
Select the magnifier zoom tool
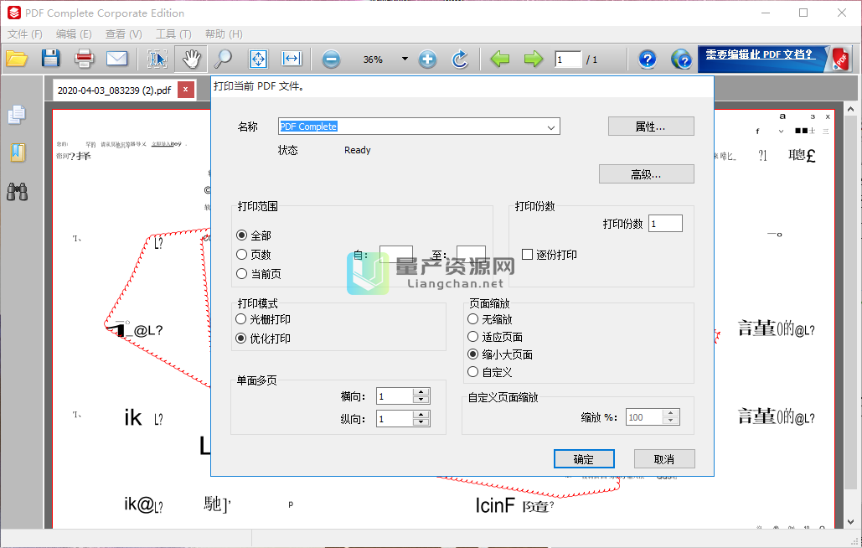coord(223,59)
